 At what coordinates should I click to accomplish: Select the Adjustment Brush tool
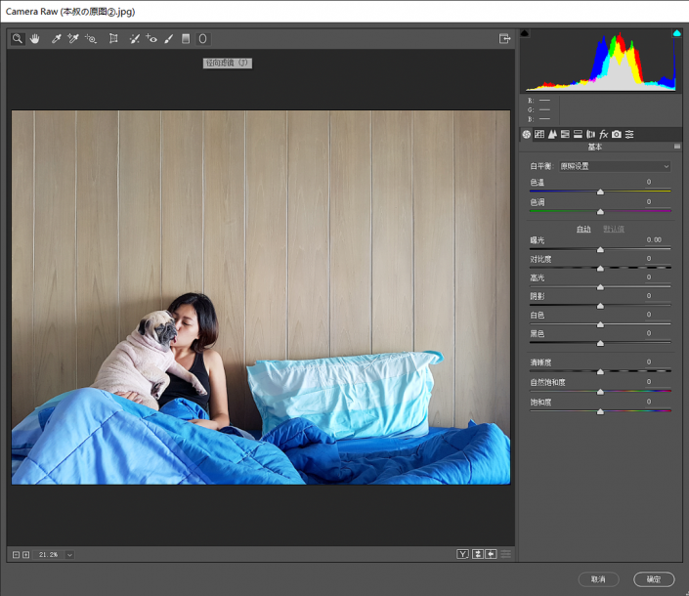pos(169,39)
